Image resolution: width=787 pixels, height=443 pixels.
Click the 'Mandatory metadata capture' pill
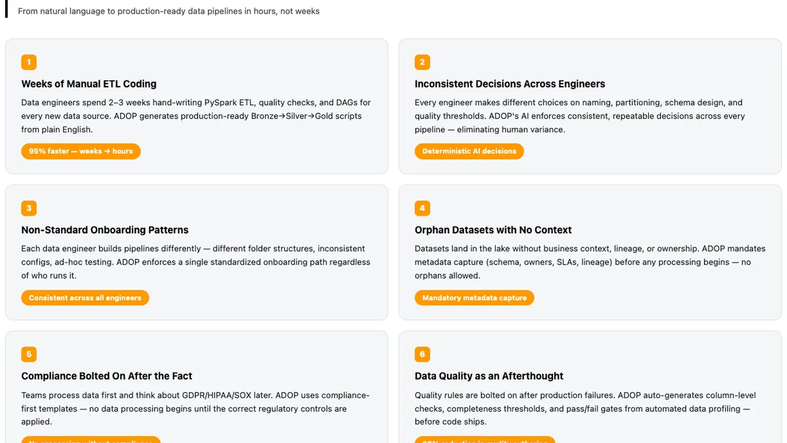pos(474,298)
